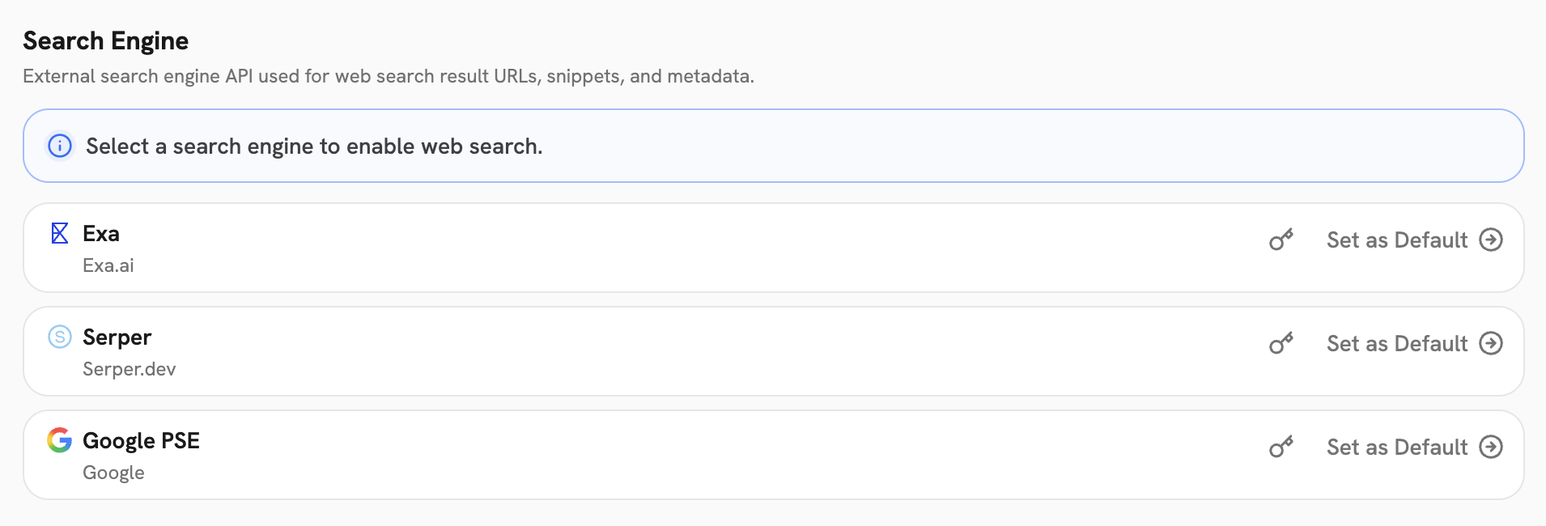Click the Serper circular logo icon
This screenshot has height=526, width=1546.
58,337
